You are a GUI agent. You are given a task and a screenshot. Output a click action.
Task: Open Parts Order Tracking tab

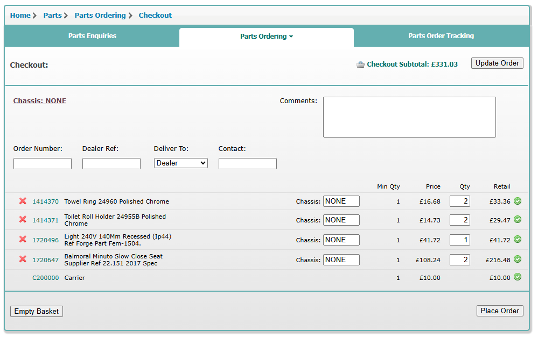[x=441, y=36]
